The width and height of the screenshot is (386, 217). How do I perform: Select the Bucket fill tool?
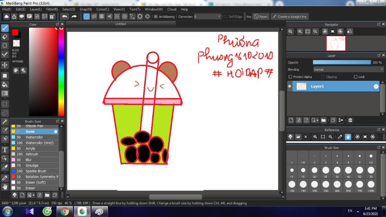coord(5,84)
